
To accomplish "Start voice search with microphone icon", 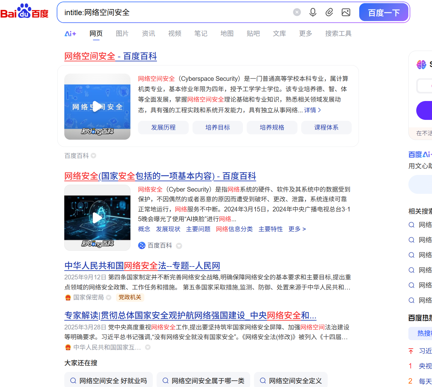I will (313, 12).
